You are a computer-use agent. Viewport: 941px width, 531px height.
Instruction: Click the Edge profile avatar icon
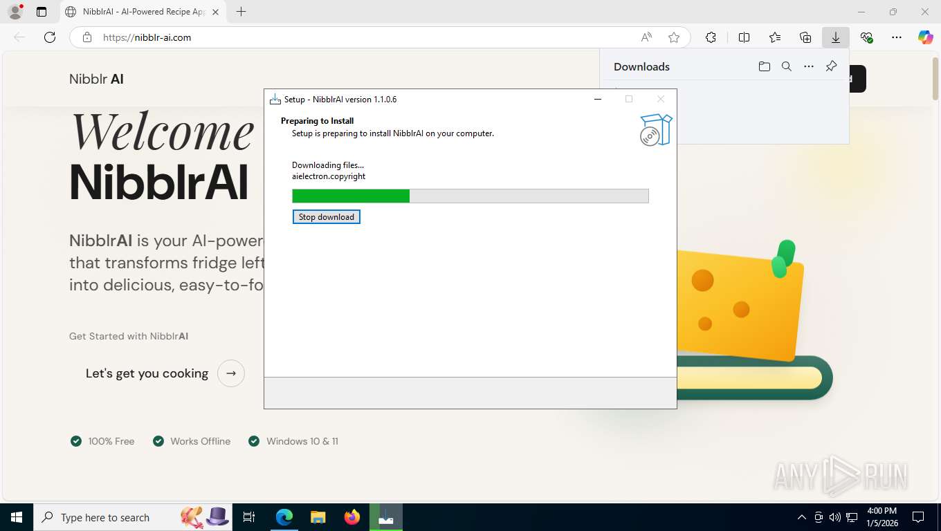(x=15, y=12)
